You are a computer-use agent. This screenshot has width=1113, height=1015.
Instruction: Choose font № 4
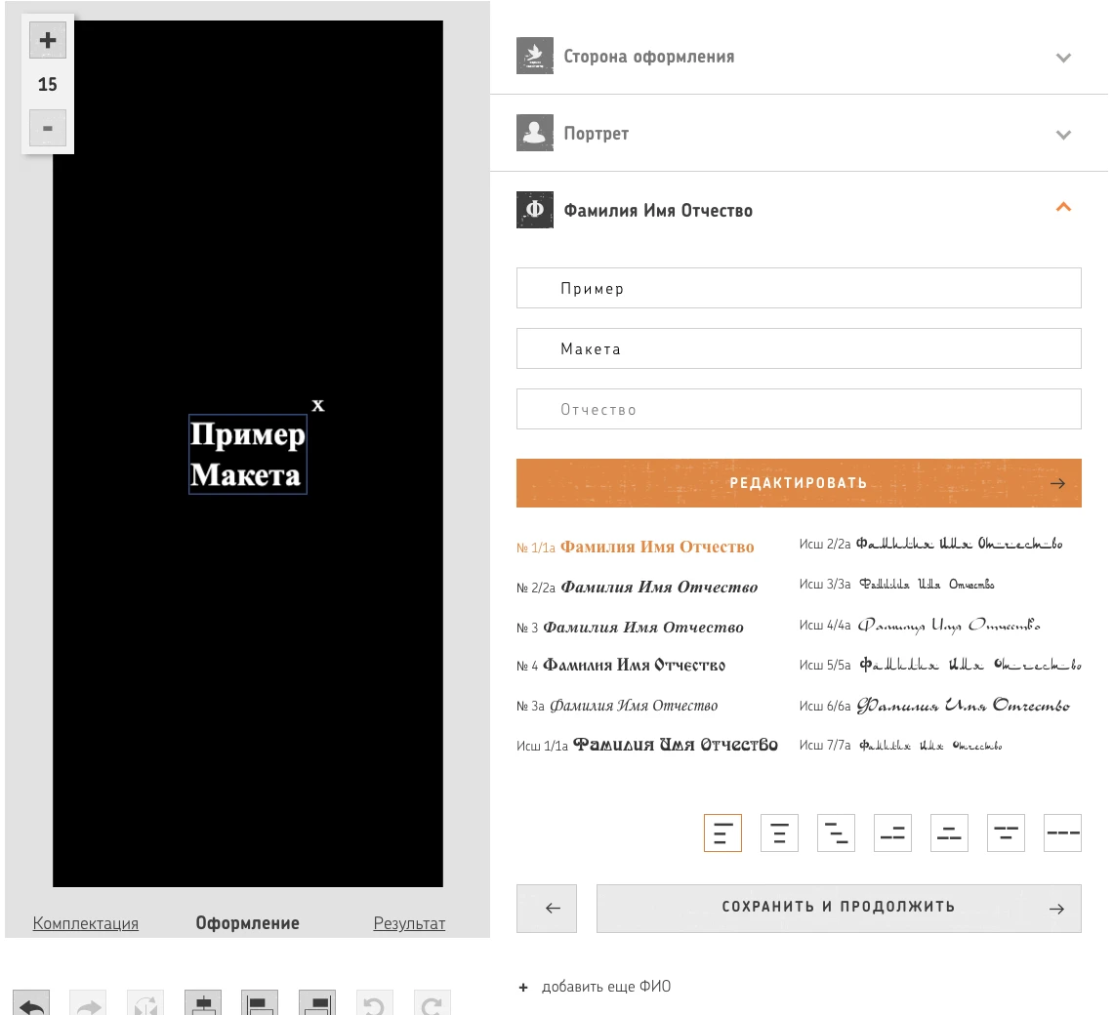pos(621,666)
